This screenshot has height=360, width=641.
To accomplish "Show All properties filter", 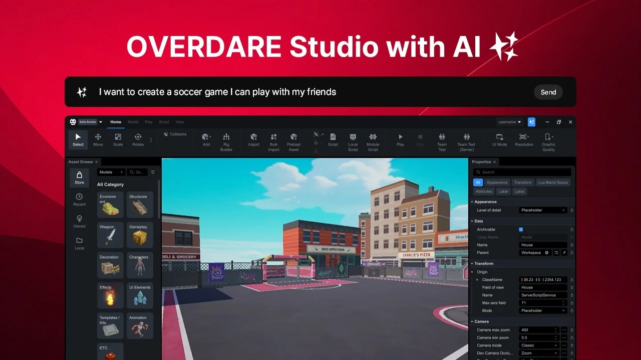I will click(478, 182).
